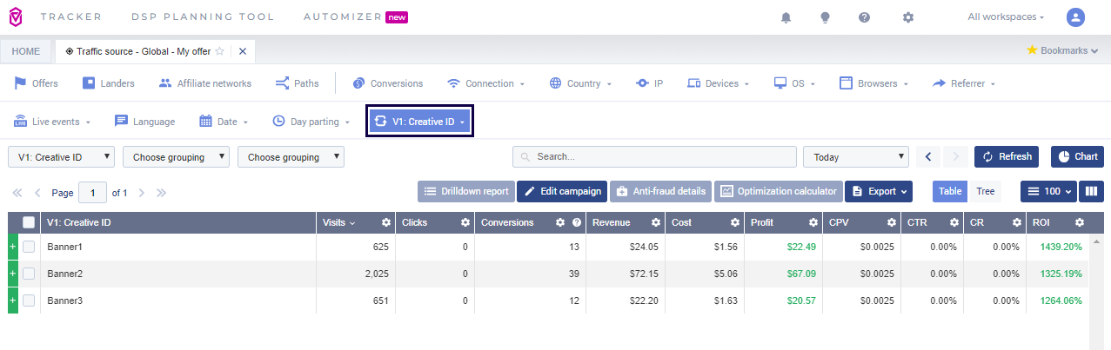Check the Banner1 row checkbox
The width and height of the screenshot is (1111, 350).
pos(29,248)
